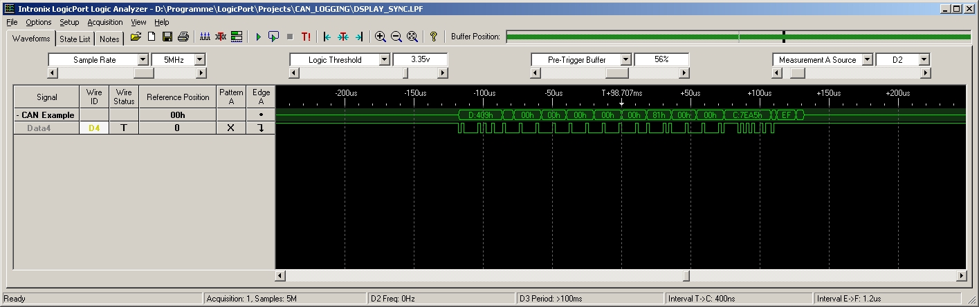The image size is (979, 307).
Task: Click the Pre-Trigger Buffer slider thumb
Action: [617, 73]
